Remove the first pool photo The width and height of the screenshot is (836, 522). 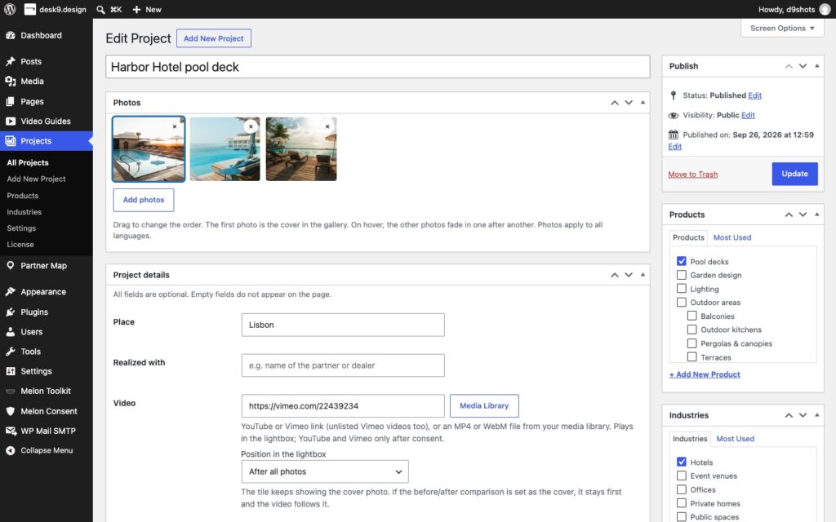pyautogui.click(x=175, y=126)
